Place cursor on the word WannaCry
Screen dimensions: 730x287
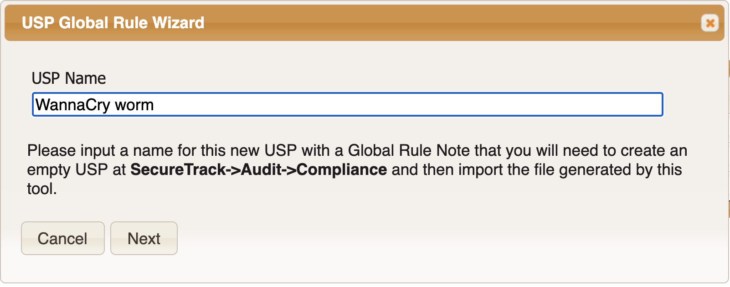pyautogui.click(x=73, y=105)
